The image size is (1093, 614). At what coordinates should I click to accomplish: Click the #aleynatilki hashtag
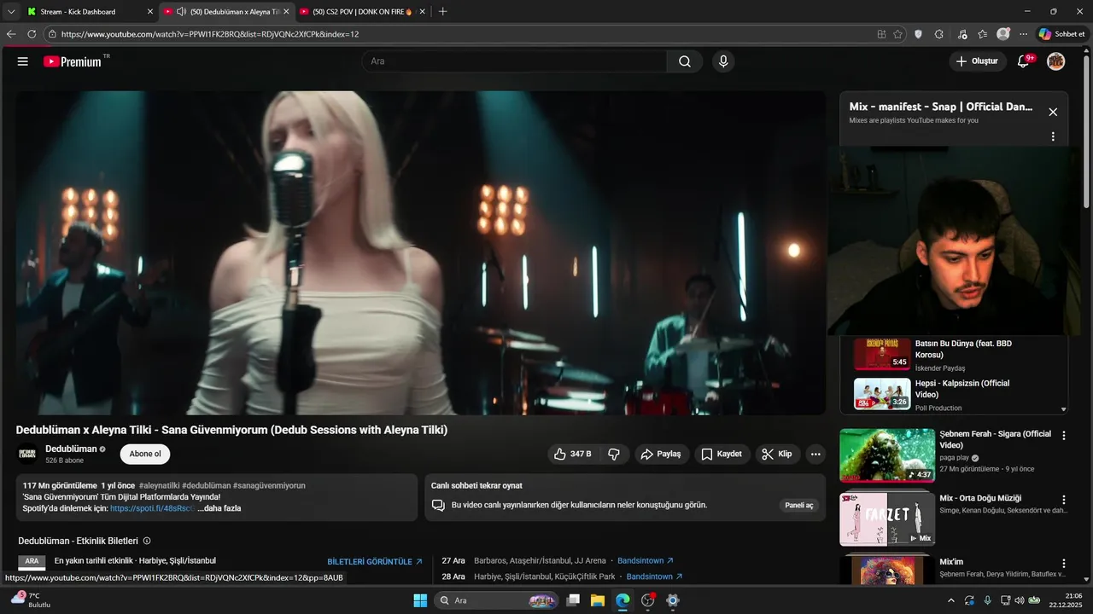click(x=158, y=485)
